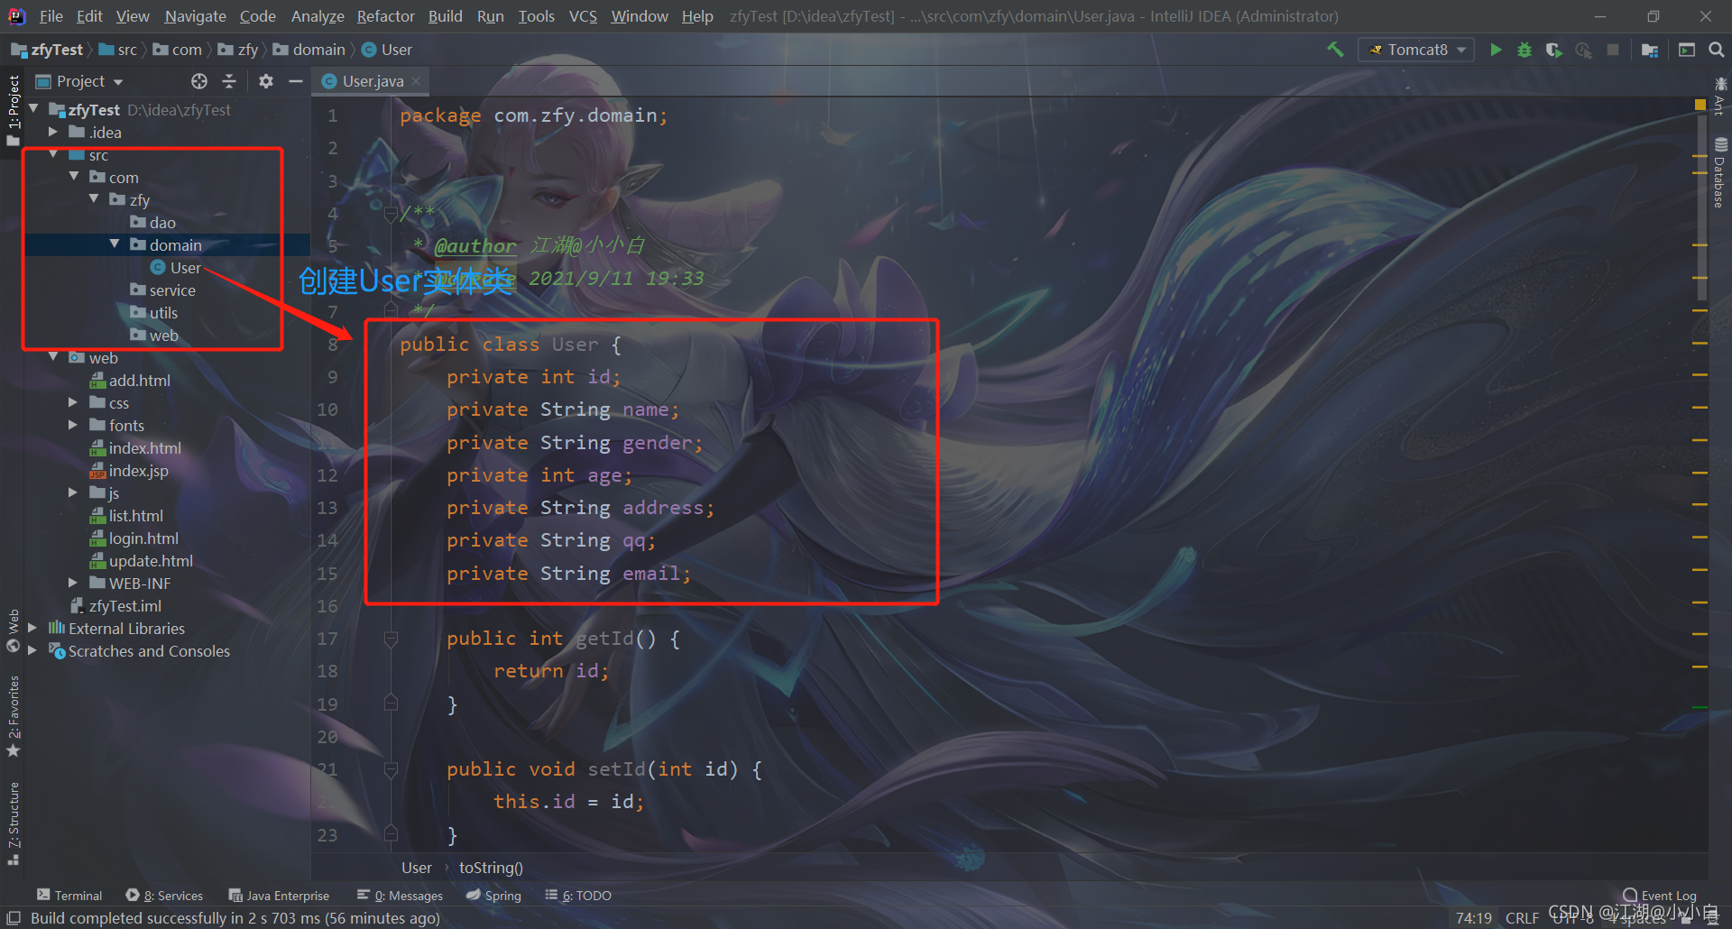The width and height of the screenshot is (1732, 929).
Task: Open the Analyze menu
Action: (x=318, y=16)
